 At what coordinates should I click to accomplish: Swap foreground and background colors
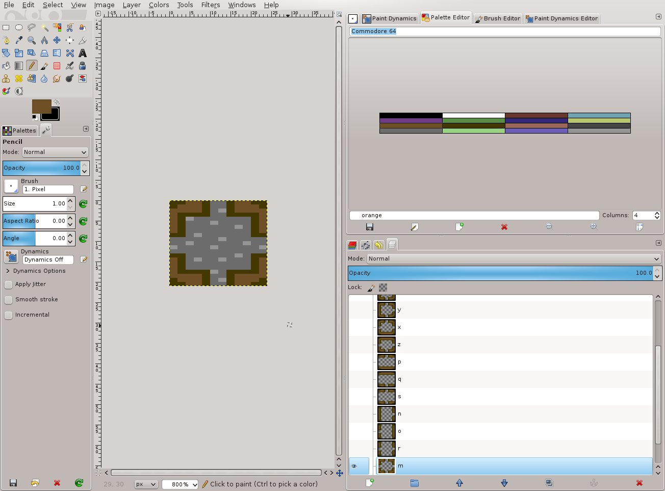(x=56, y=102)
